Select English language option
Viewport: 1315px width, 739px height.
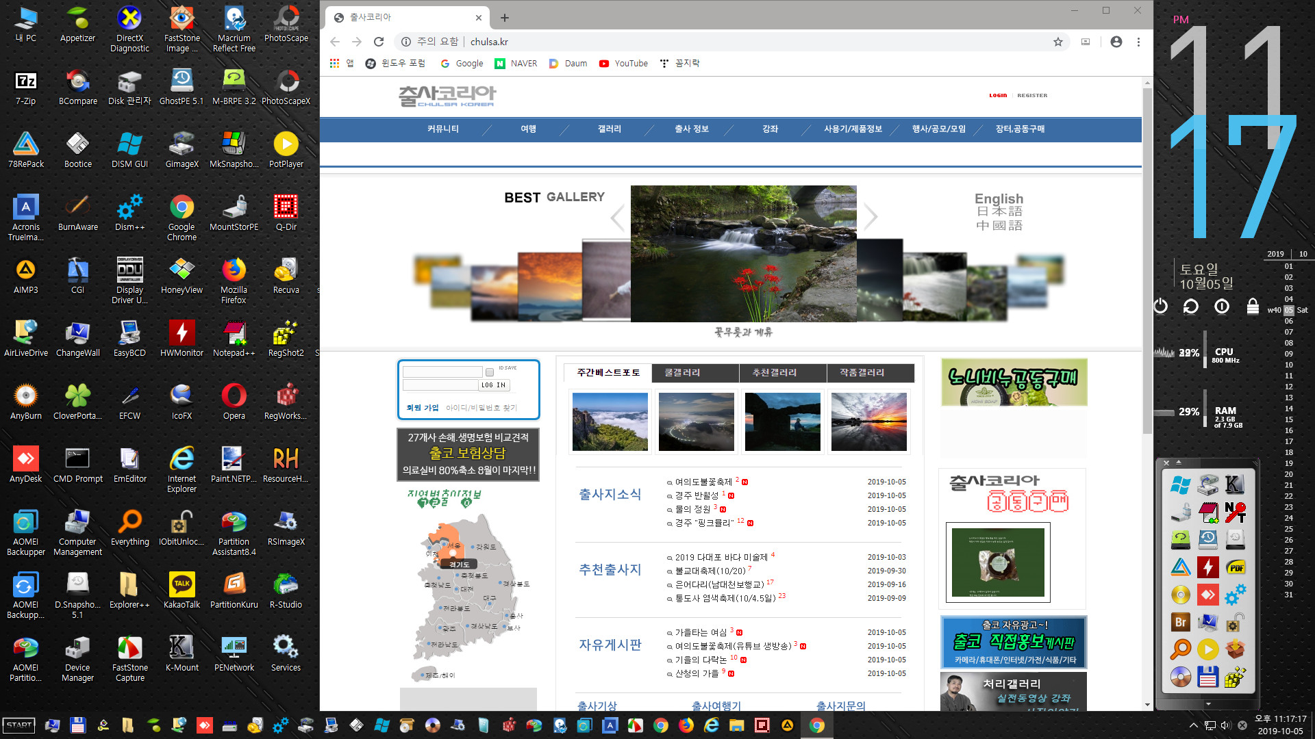pos(999,198)
